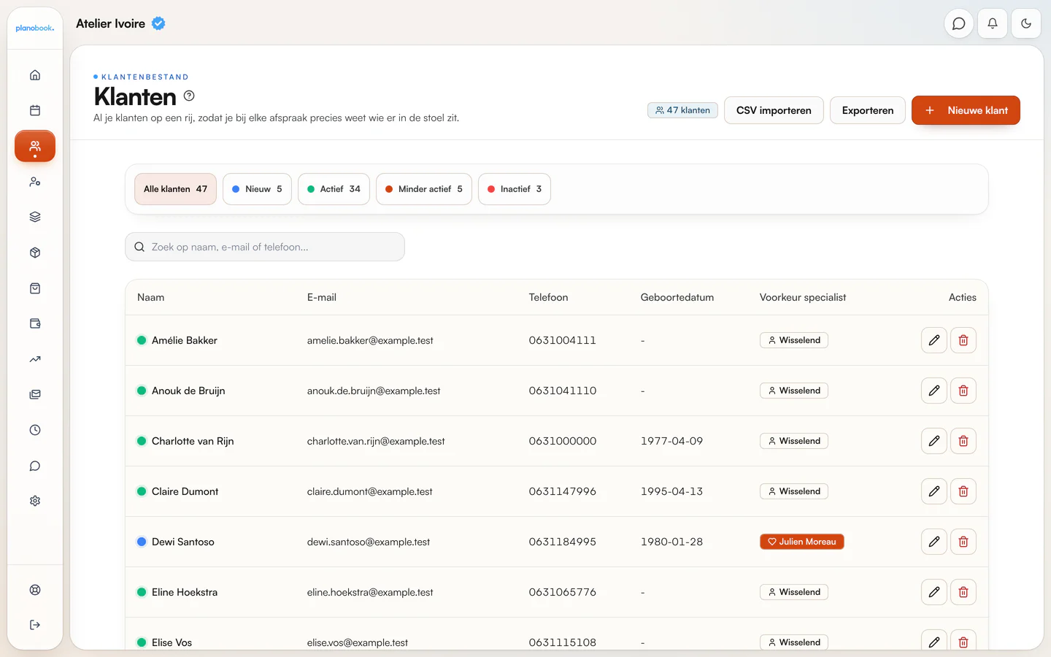Open the support lifebuoy sidebar icon
Image resolution: width=1051 pixels, height=657 pixels.
(x=35, y=590)
